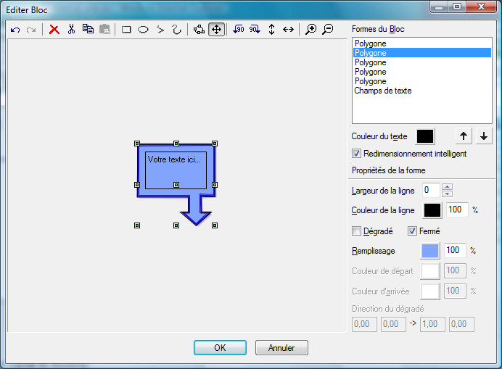502x369 pixels.
Task: Delete shape with red X icon
Action: pos(54,30)
